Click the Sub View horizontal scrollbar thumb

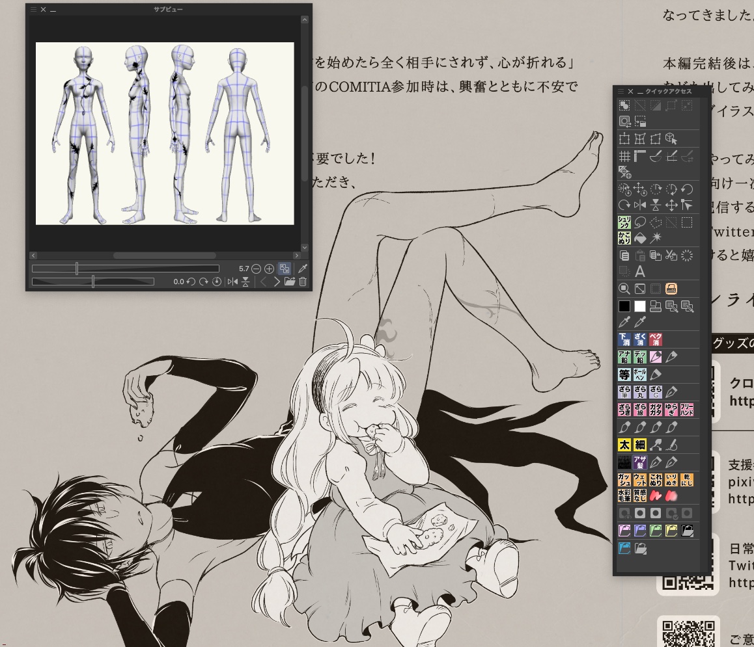coord(165,256)
